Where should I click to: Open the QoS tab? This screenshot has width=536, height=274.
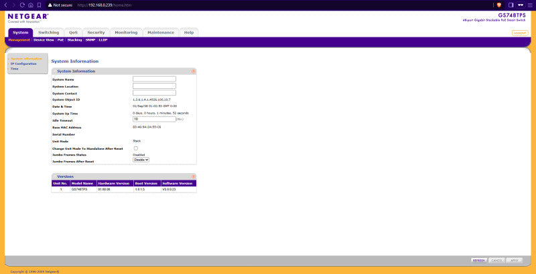(x=73, y=33)
